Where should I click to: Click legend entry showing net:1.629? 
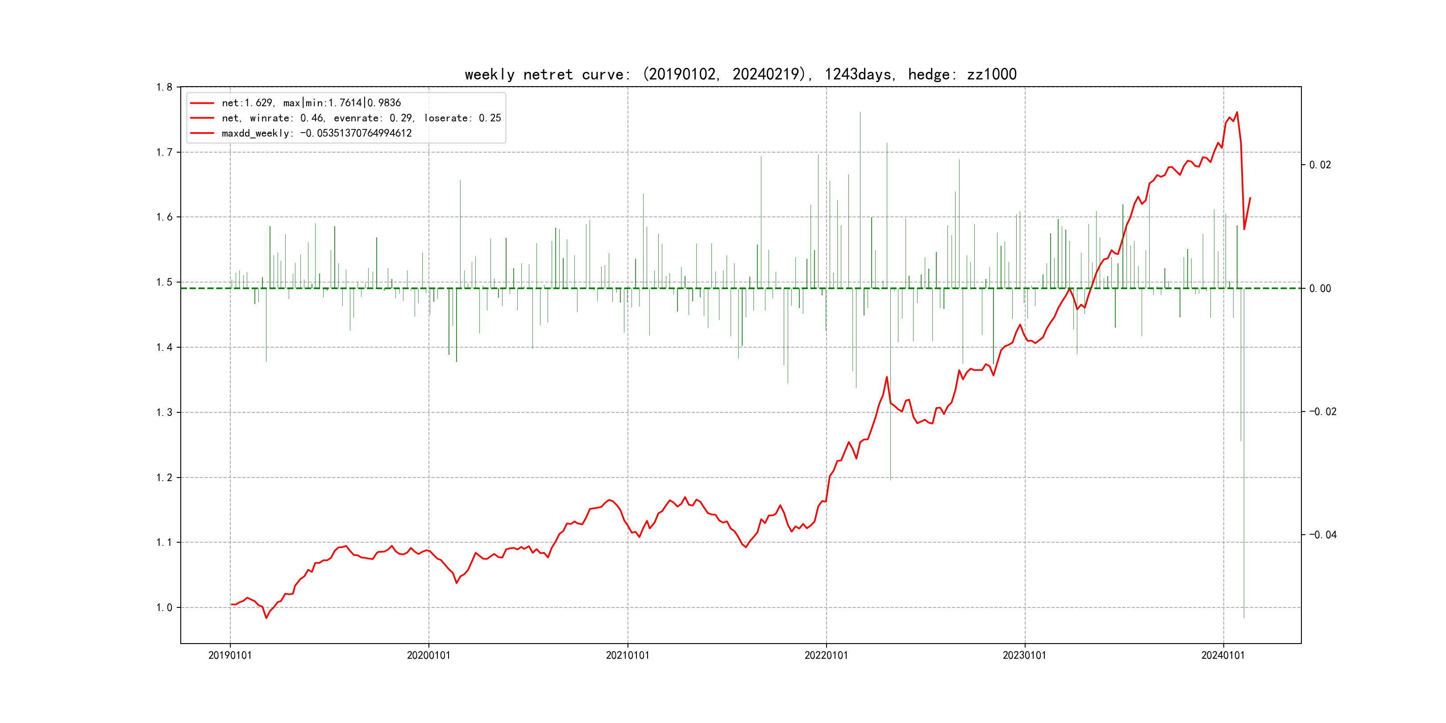(311, 103)
